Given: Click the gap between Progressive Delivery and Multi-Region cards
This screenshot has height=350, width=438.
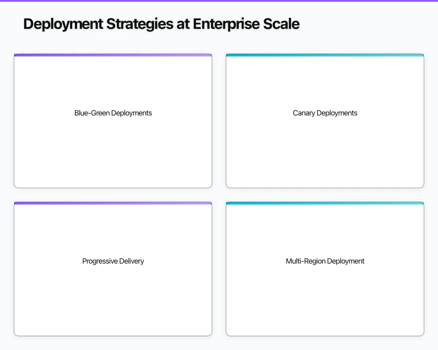Looking at the screenshot, I should pyautogui.click(x=219, y=269).
